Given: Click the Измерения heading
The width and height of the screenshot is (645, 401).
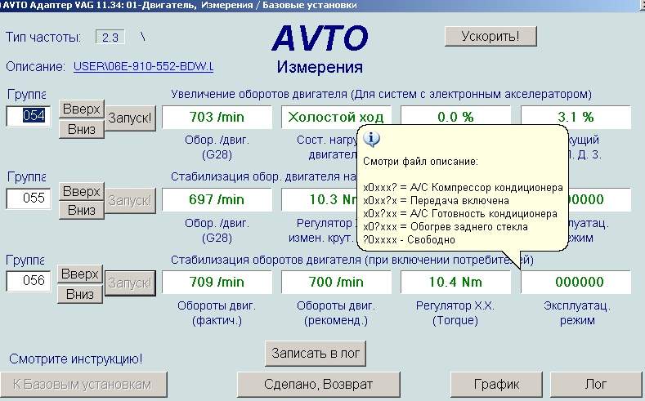Looking at the screenshot, I should (320, 66).
